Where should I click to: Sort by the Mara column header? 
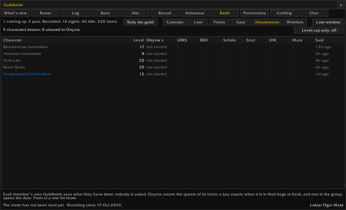coord(297,40)
